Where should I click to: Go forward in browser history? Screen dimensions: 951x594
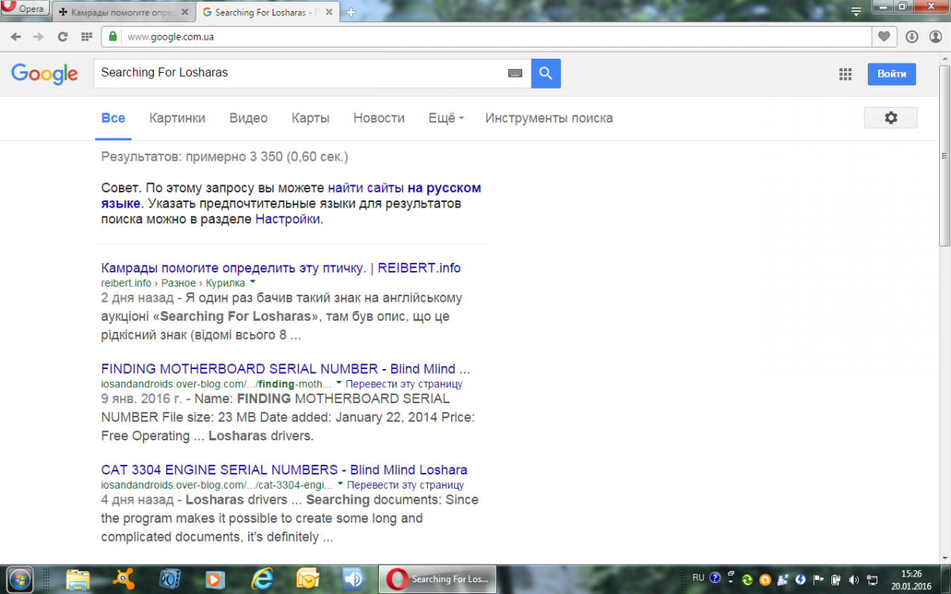39,36
